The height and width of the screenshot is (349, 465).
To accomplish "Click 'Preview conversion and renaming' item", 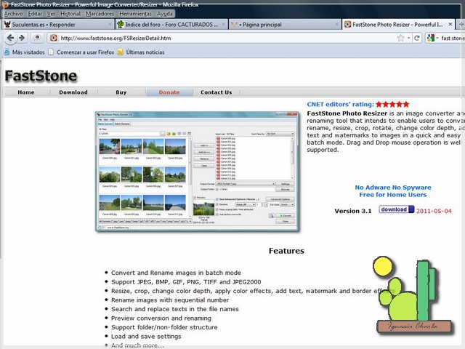I will tap(161, 318).
